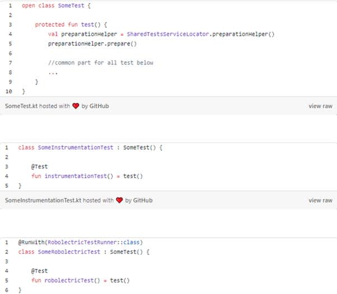Click '@Test' annotation in SomeRobolectricTest

39,271
